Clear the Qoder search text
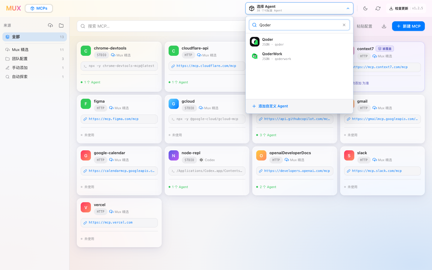This screenshot has width=432, height=270. [x=344, y=25]
